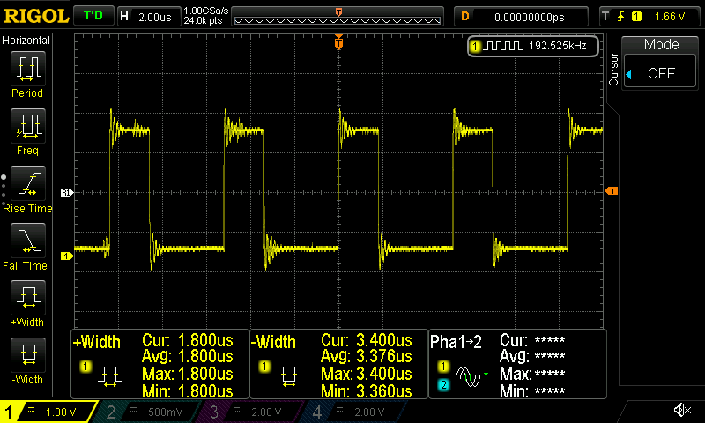Click the orange trigger level marker at right
Screen dimensions: 705x423
pos(612,191)
